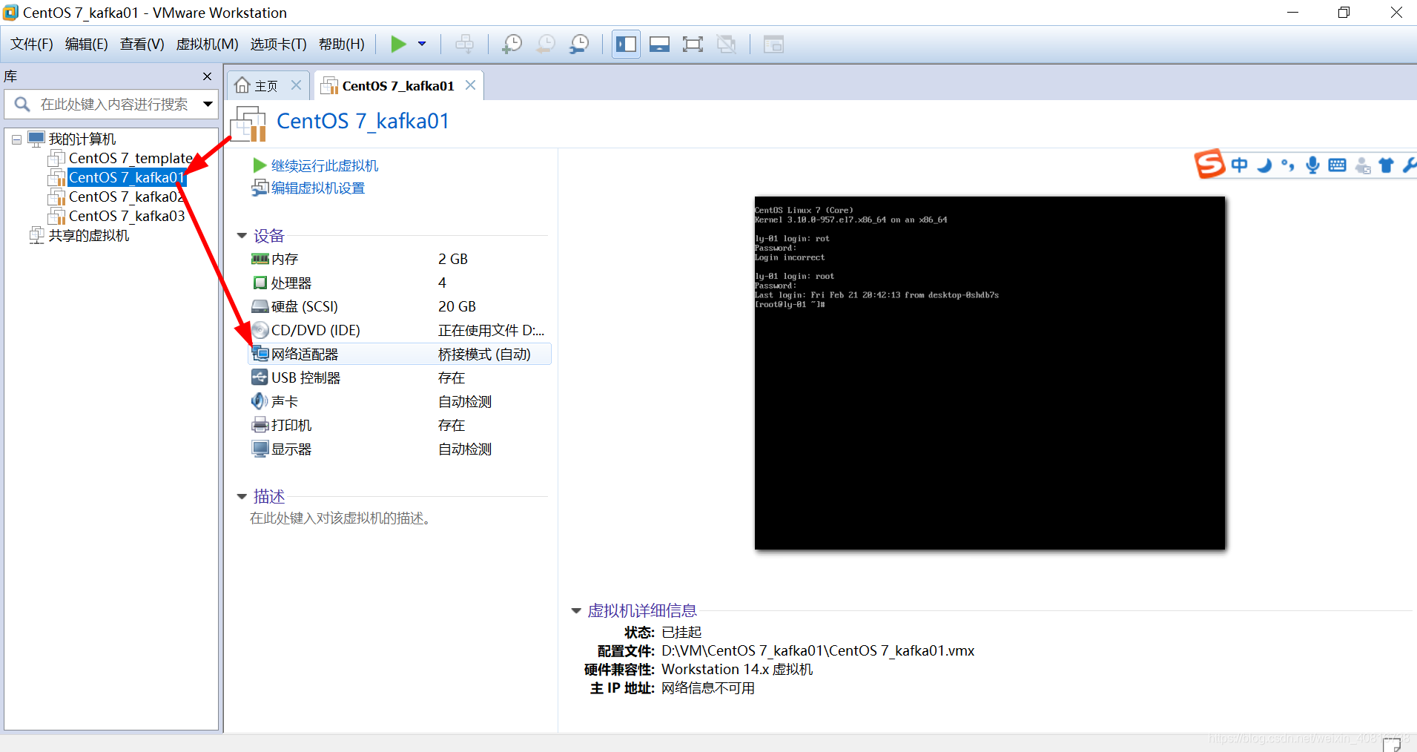1417x752 pixels.
Task: Open the 选项卡(T) menu
Action: [279, 44]
